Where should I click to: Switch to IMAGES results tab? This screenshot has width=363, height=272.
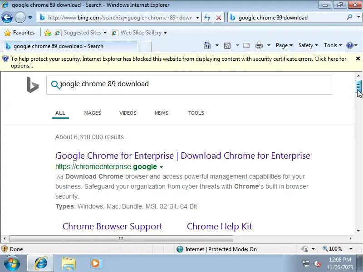[x=92, y=113]
